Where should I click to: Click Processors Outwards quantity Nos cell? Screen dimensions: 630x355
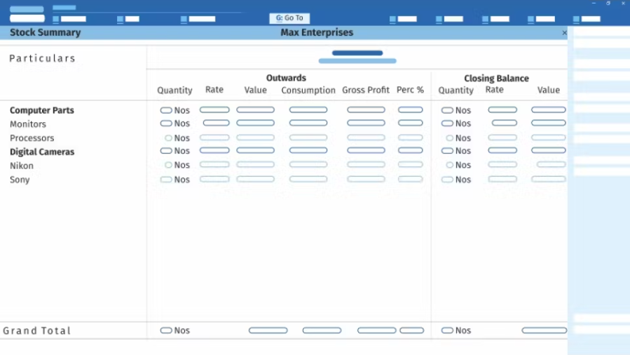177,138
